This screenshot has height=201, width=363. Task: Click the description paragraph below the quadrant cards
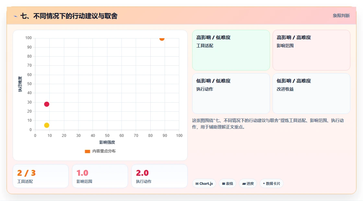(268, 124)
